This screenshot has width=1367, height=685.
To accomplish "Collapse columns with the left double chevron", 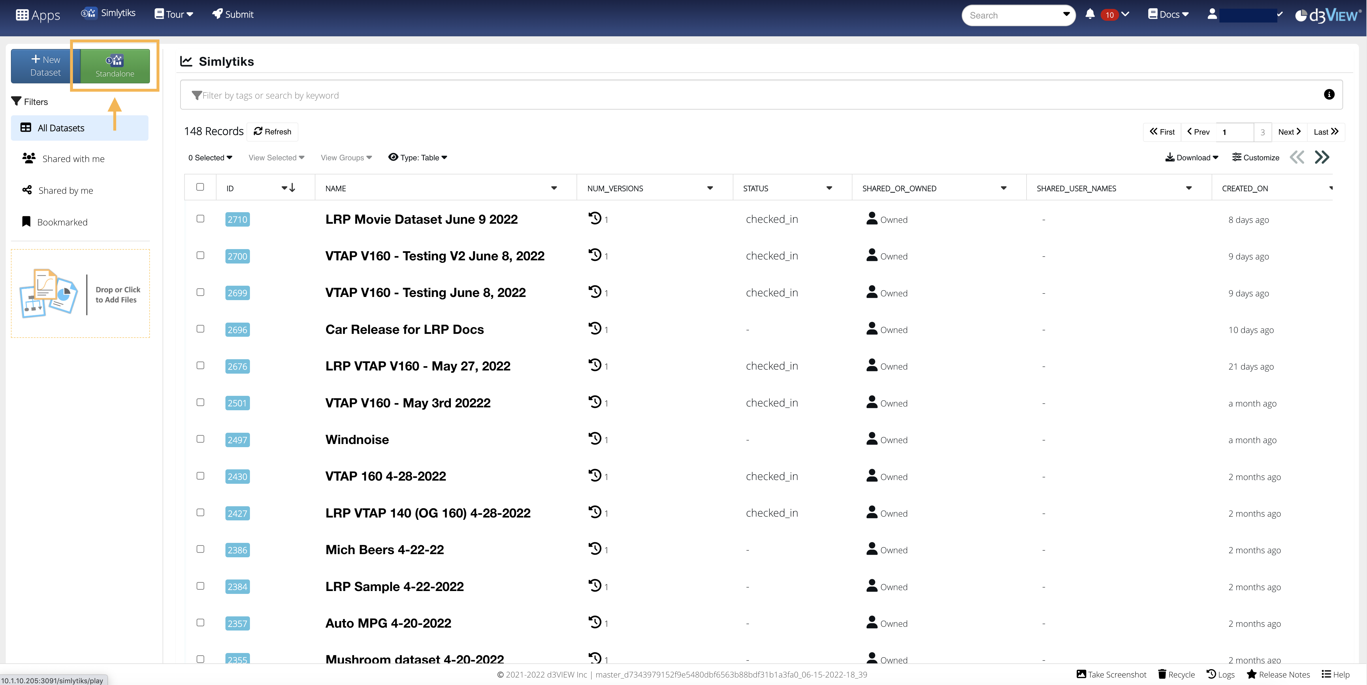I will [x=1297, y=157].
